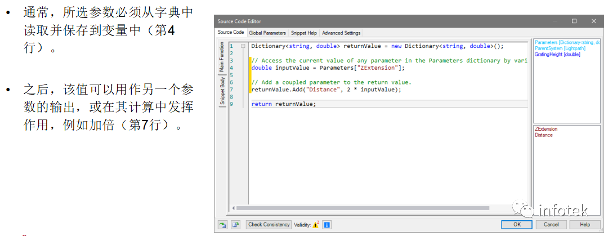608x236 pixels.
Task: Confirm with the OK button
Action: tap(517, 224)
